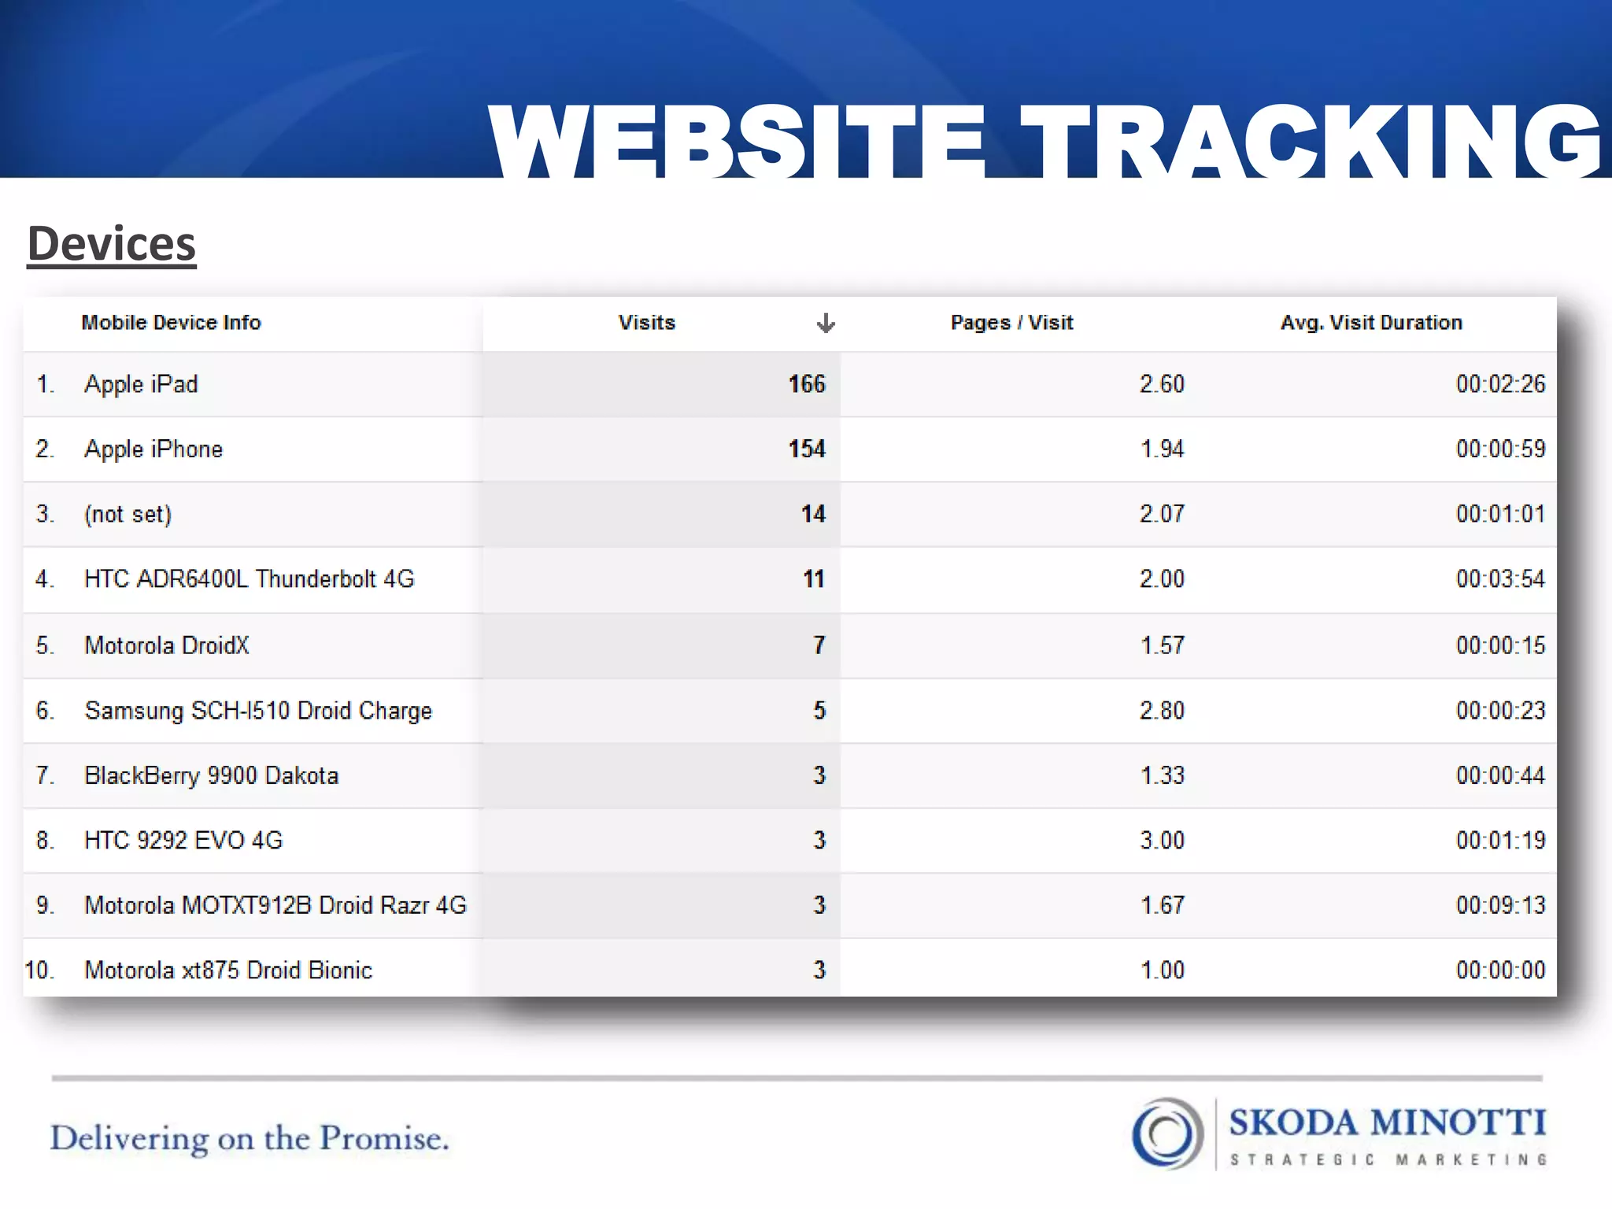1612x1209 pixels.
Task: Click the Skoda Minotti circular logo
Action: click(x=1167, y=1133)
